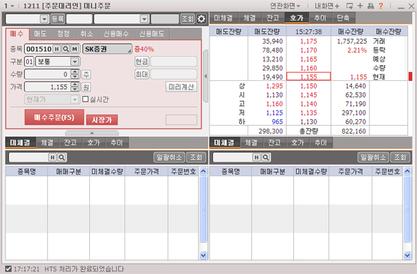
Task: Open the disabled 현재가 dropdown
Action: pos(75,100)
